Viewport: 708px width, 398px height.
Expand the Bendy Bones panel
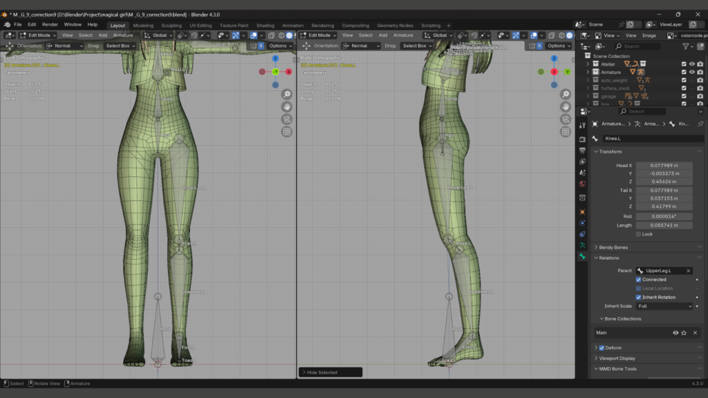[614, 247]
